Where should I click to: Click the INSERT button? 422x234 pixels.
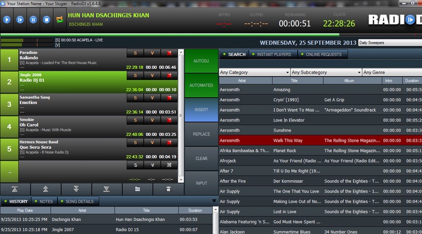coord(201,110)
